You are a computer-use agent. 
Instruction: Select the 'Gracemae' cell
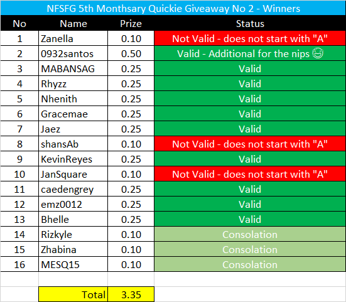click(x=73, y=114)
